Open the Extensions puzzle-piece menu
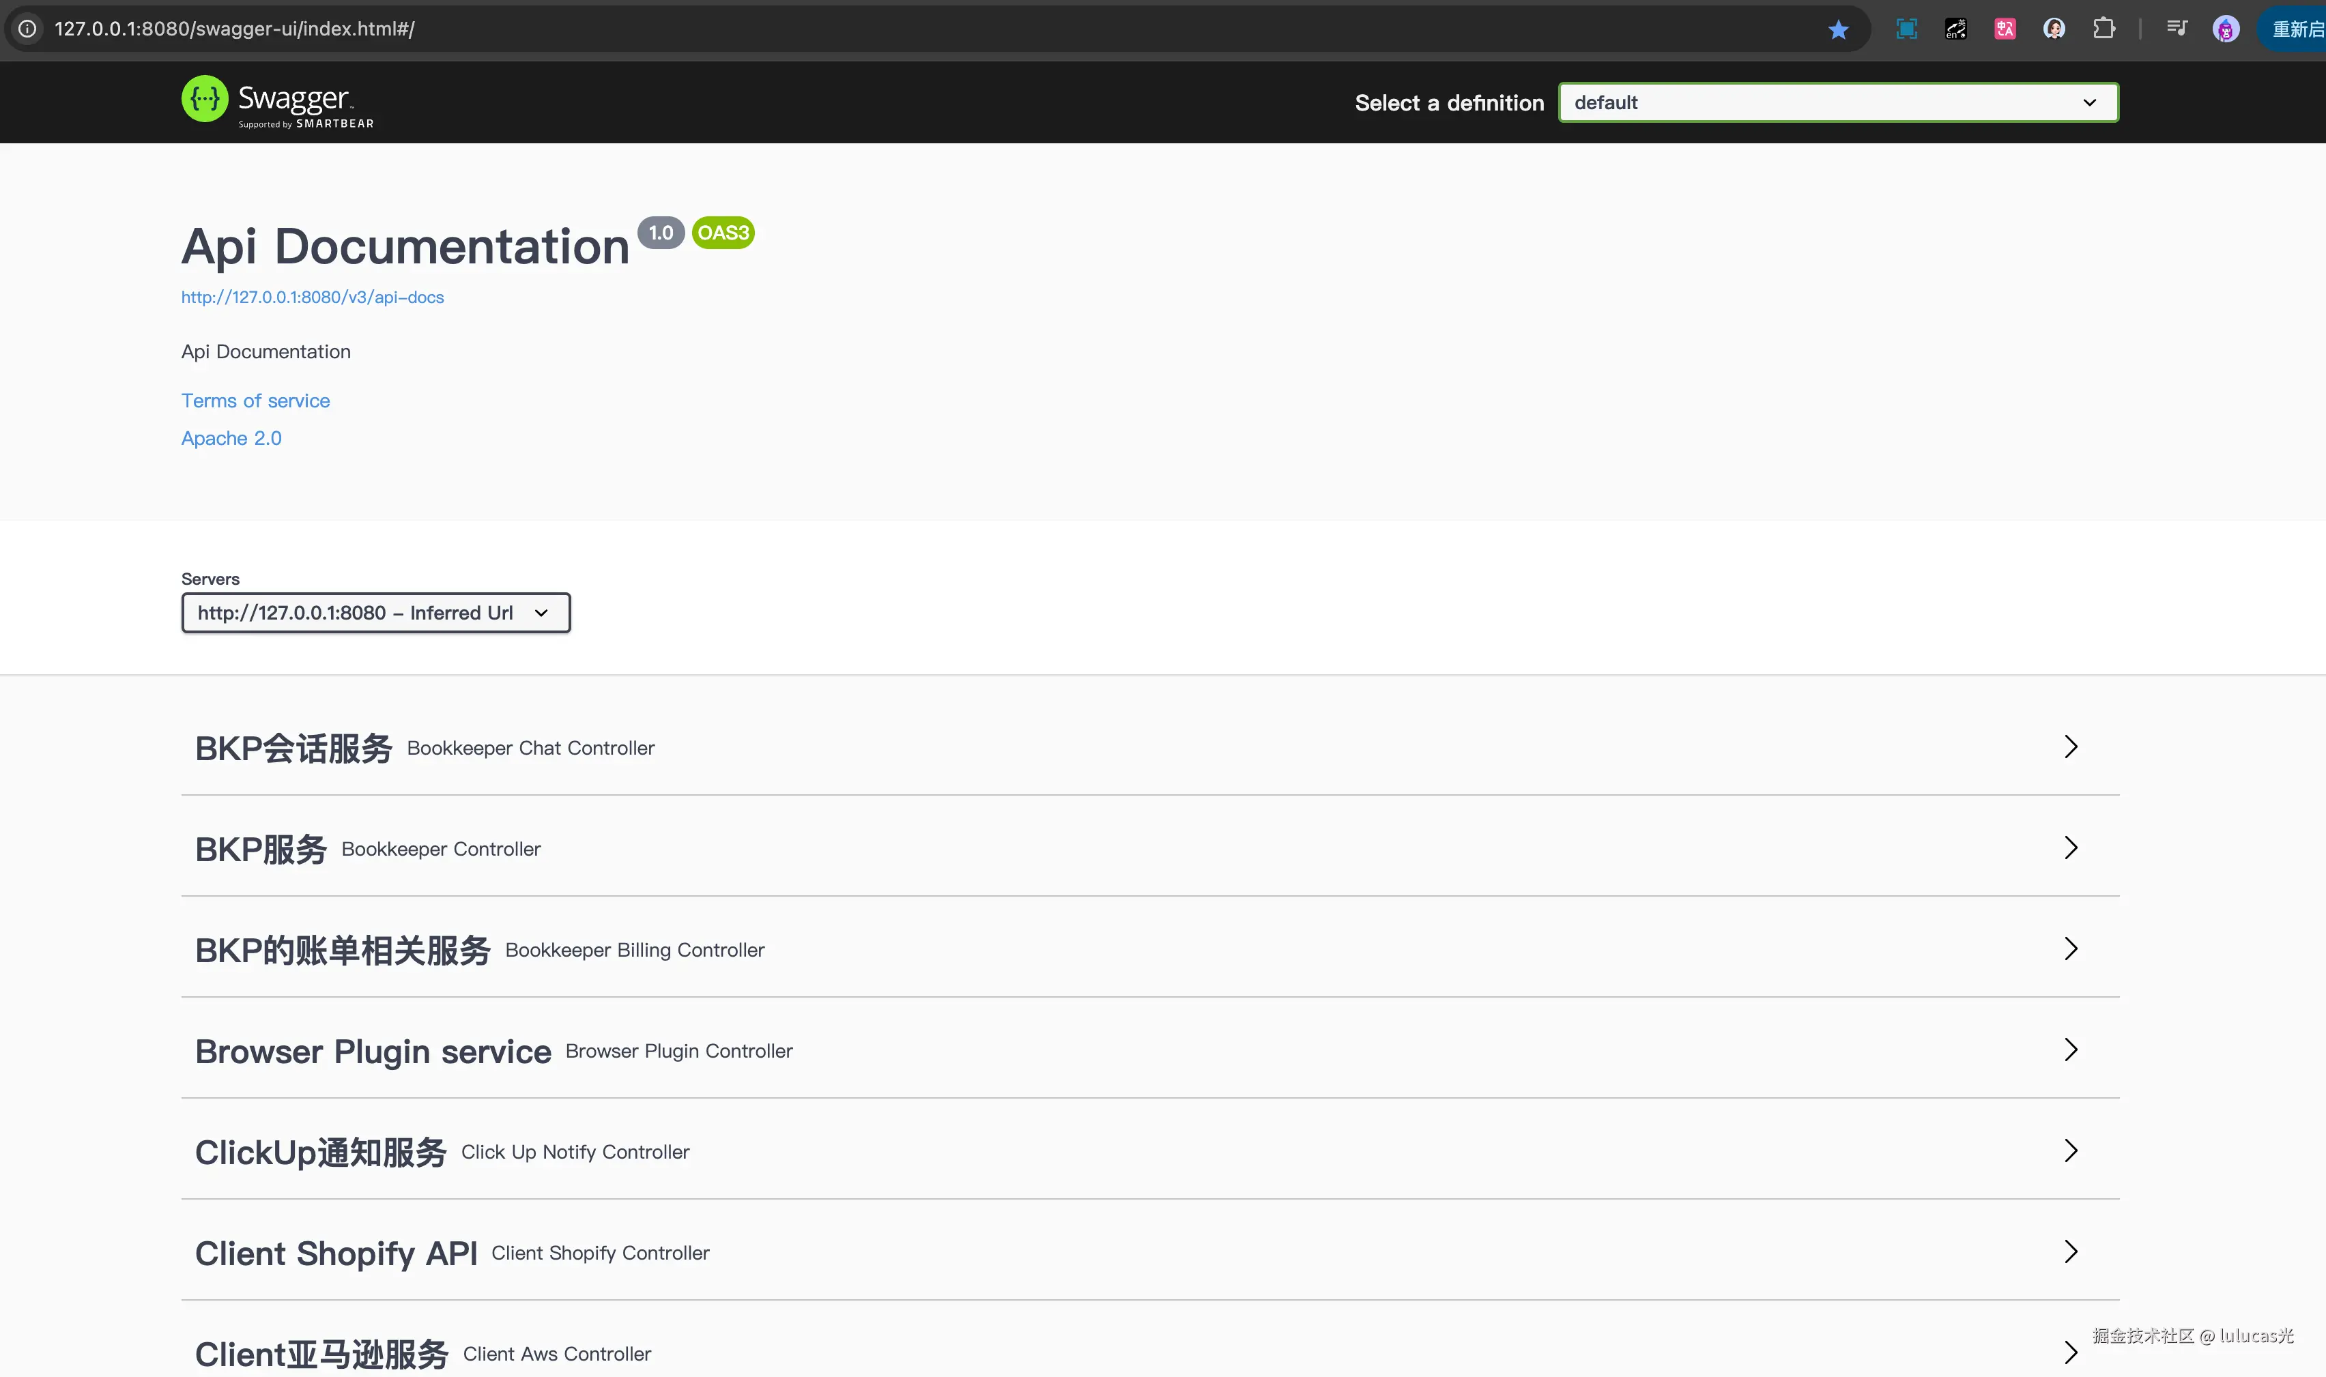 (2104, 30)
